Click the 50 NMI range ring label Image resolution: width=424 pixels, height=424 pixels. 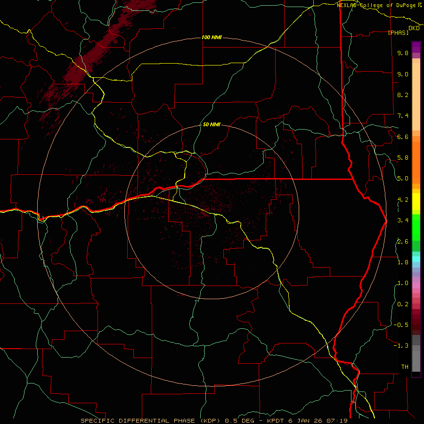tap(212, 125)
